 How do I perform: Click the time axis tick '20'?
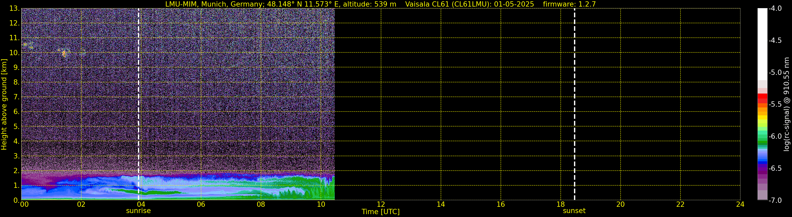[x=620, y=204]
